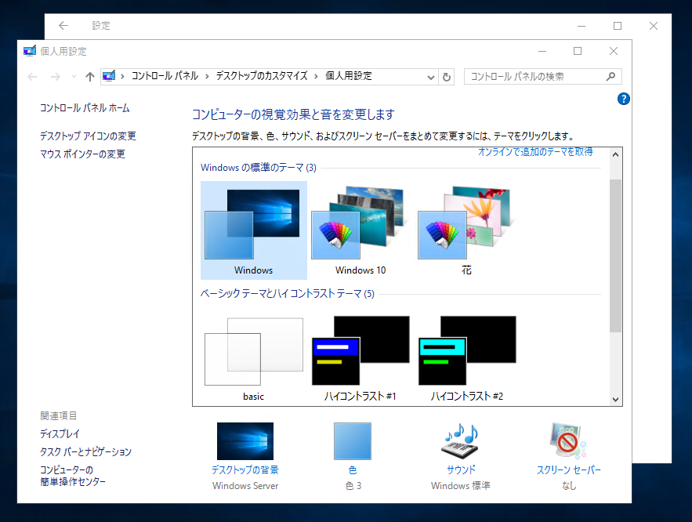Click the theme list scroll down arrow

[x=616, y=399]
